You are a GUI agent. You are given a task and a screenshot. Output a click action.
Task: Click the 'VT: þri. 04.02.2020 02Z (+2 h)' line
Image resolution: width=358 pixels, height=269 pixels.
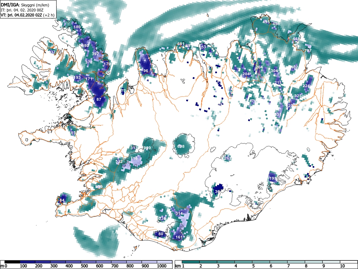tap(28, 15)
